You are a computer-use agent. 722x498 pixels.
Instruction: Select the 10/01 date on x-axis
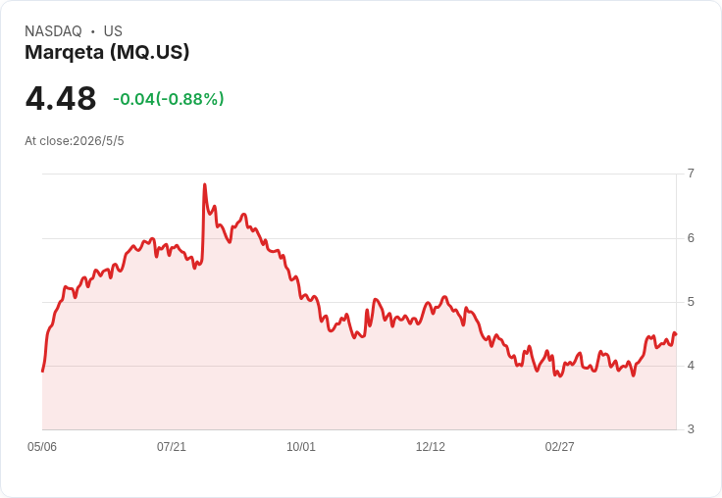(x=301, y=447)
